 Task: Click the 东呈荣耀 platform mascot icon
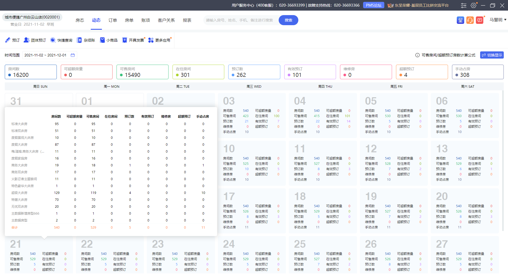pos(390,5)
